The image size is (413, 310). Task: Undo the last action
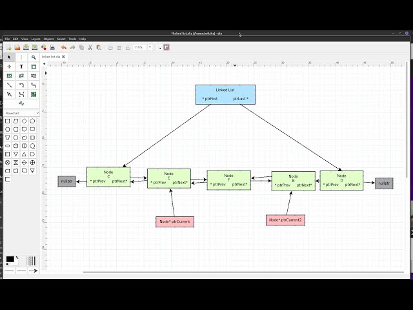tap(64, 47)
